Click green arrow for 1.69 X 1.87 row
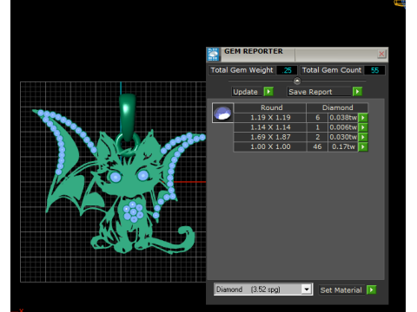The image size is (417, 312). tap(363, 137)
